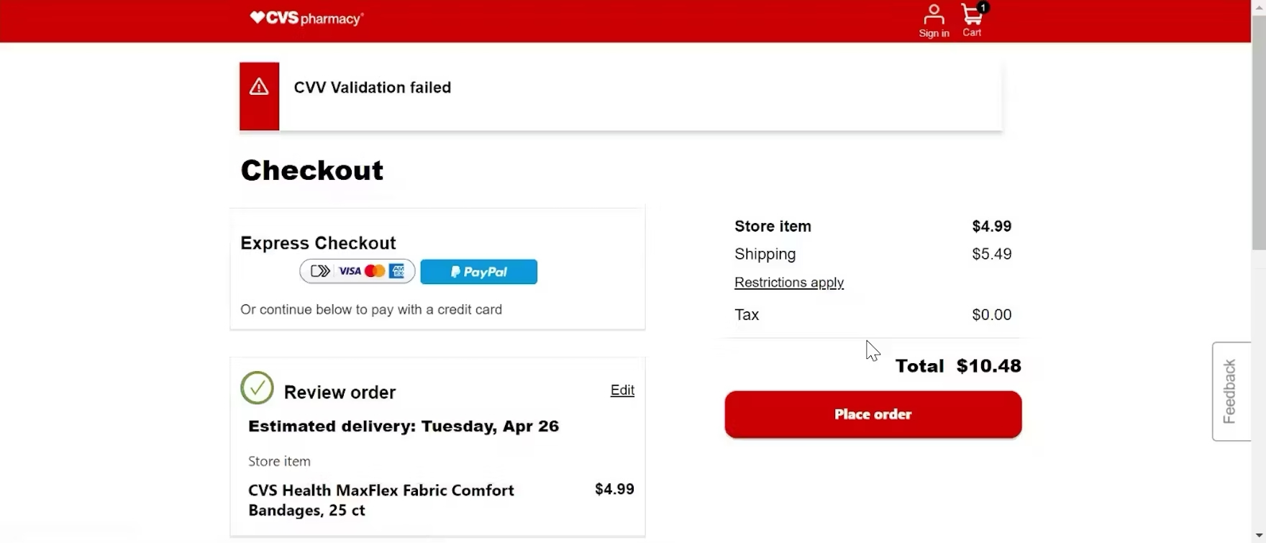Click the CVV Validation failed message
This screenshot has height=543, width=1266.
(372, 88)
